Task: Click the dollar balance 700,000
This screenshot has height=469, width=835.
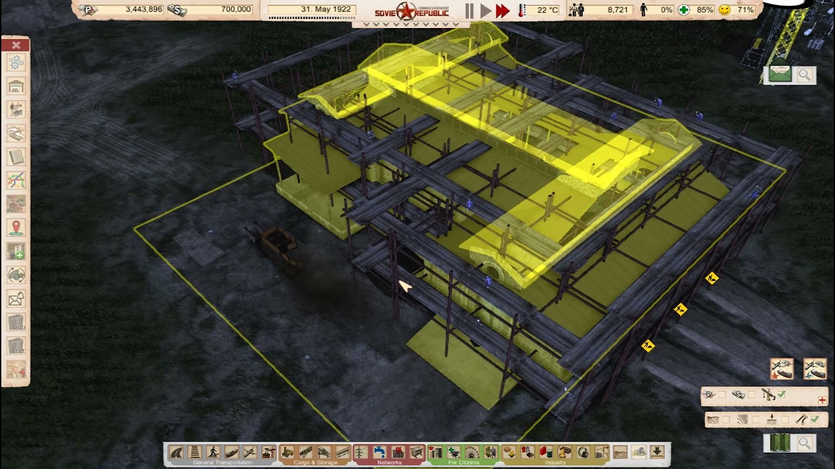Action: [235, 9]
